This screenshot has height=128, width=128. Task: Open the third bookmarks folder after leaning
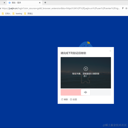pyautogui.click(x=28, y=14)
